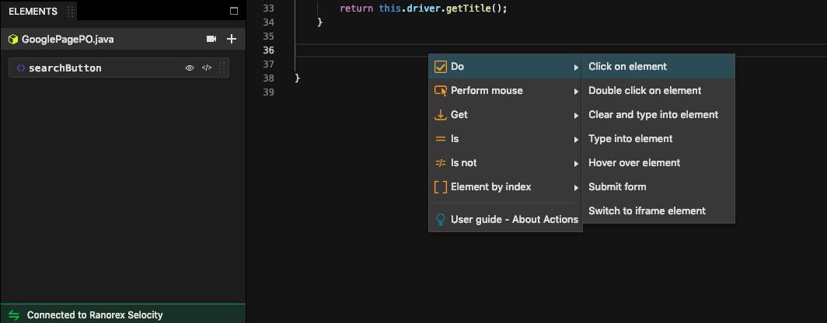The height and width of the screenshot is (323, 827).
Task: Expand the Do submenu arrow
Action: coord(576,68)
